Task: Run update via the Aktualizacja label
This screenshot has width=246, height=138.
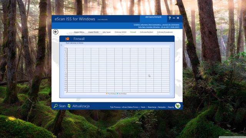Action: 81,106
